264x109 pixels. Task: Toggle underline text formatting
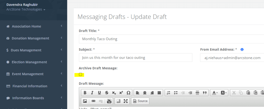click(99, 93)
